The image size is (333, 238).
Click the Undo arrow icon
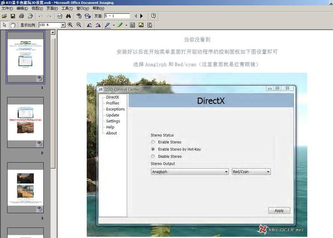point(41,16)
